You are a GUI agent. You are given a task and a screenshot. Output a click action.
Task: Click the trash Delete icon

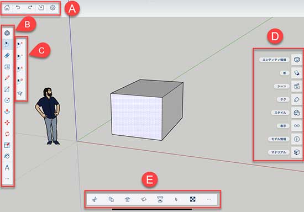[x=127, y=199]
